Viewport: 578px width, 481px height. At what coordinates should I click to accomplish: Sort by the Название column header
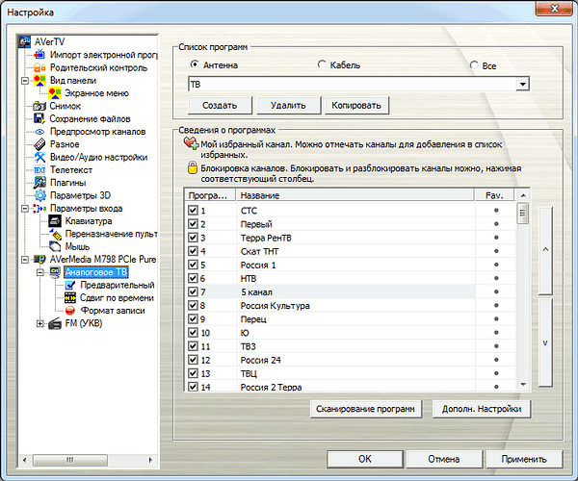tap(355, 195)
